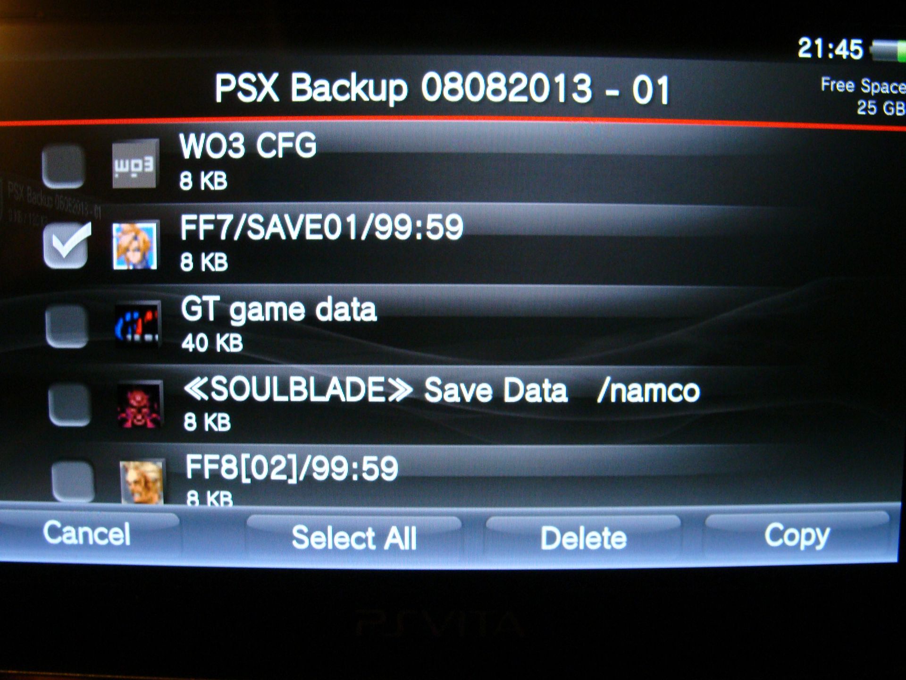This screenshot has width=906, height=680.
Task: Tick the WO3 CFG checkbox
Action: pyautogui.click(x=64, y=166)
